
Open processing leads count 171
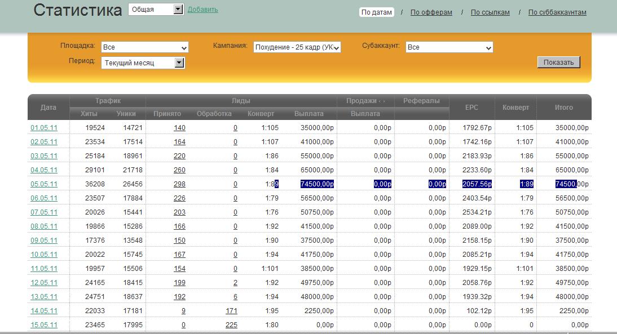(231, 311)
